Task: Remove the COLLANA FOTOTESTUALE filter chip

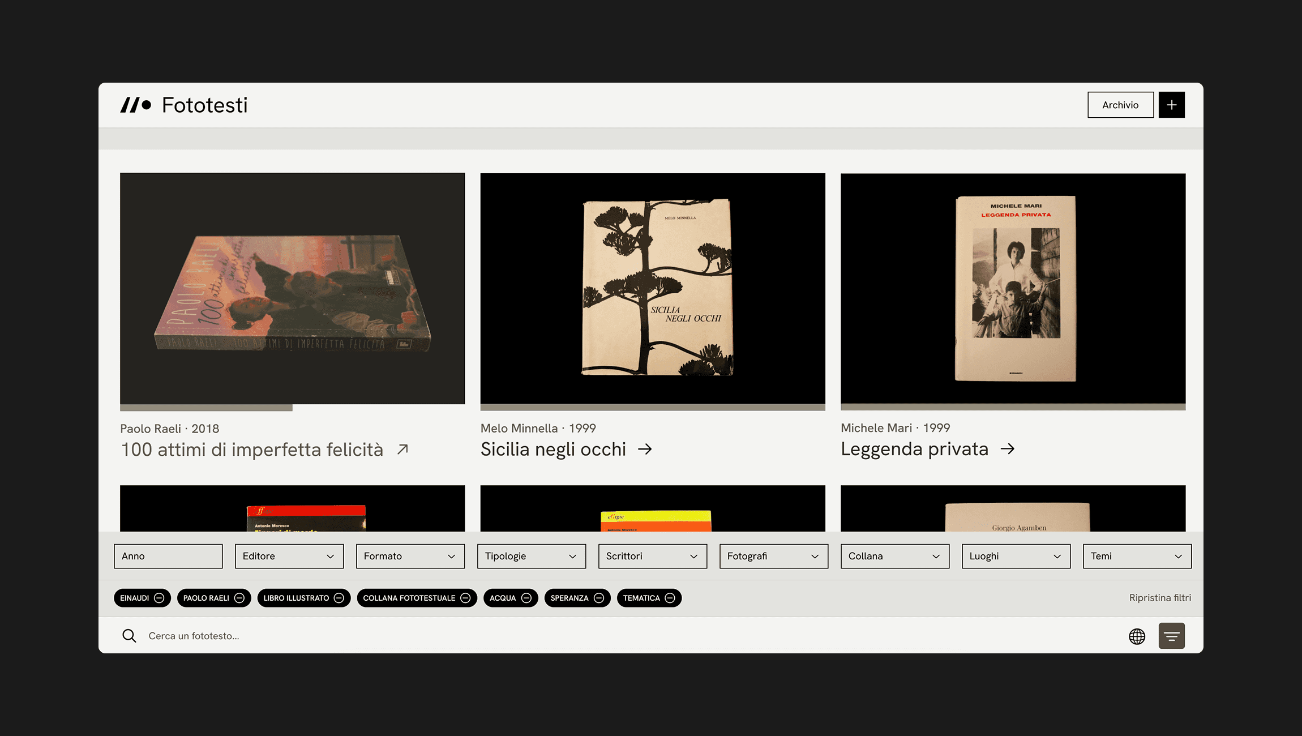Action: click(x=465, y=598)
